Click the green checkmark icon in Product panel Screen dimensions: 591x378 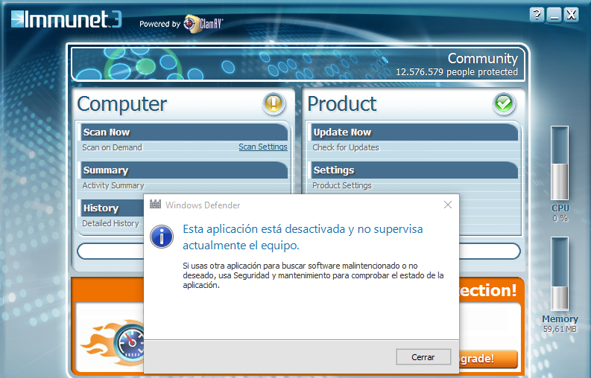pos(504,103)
